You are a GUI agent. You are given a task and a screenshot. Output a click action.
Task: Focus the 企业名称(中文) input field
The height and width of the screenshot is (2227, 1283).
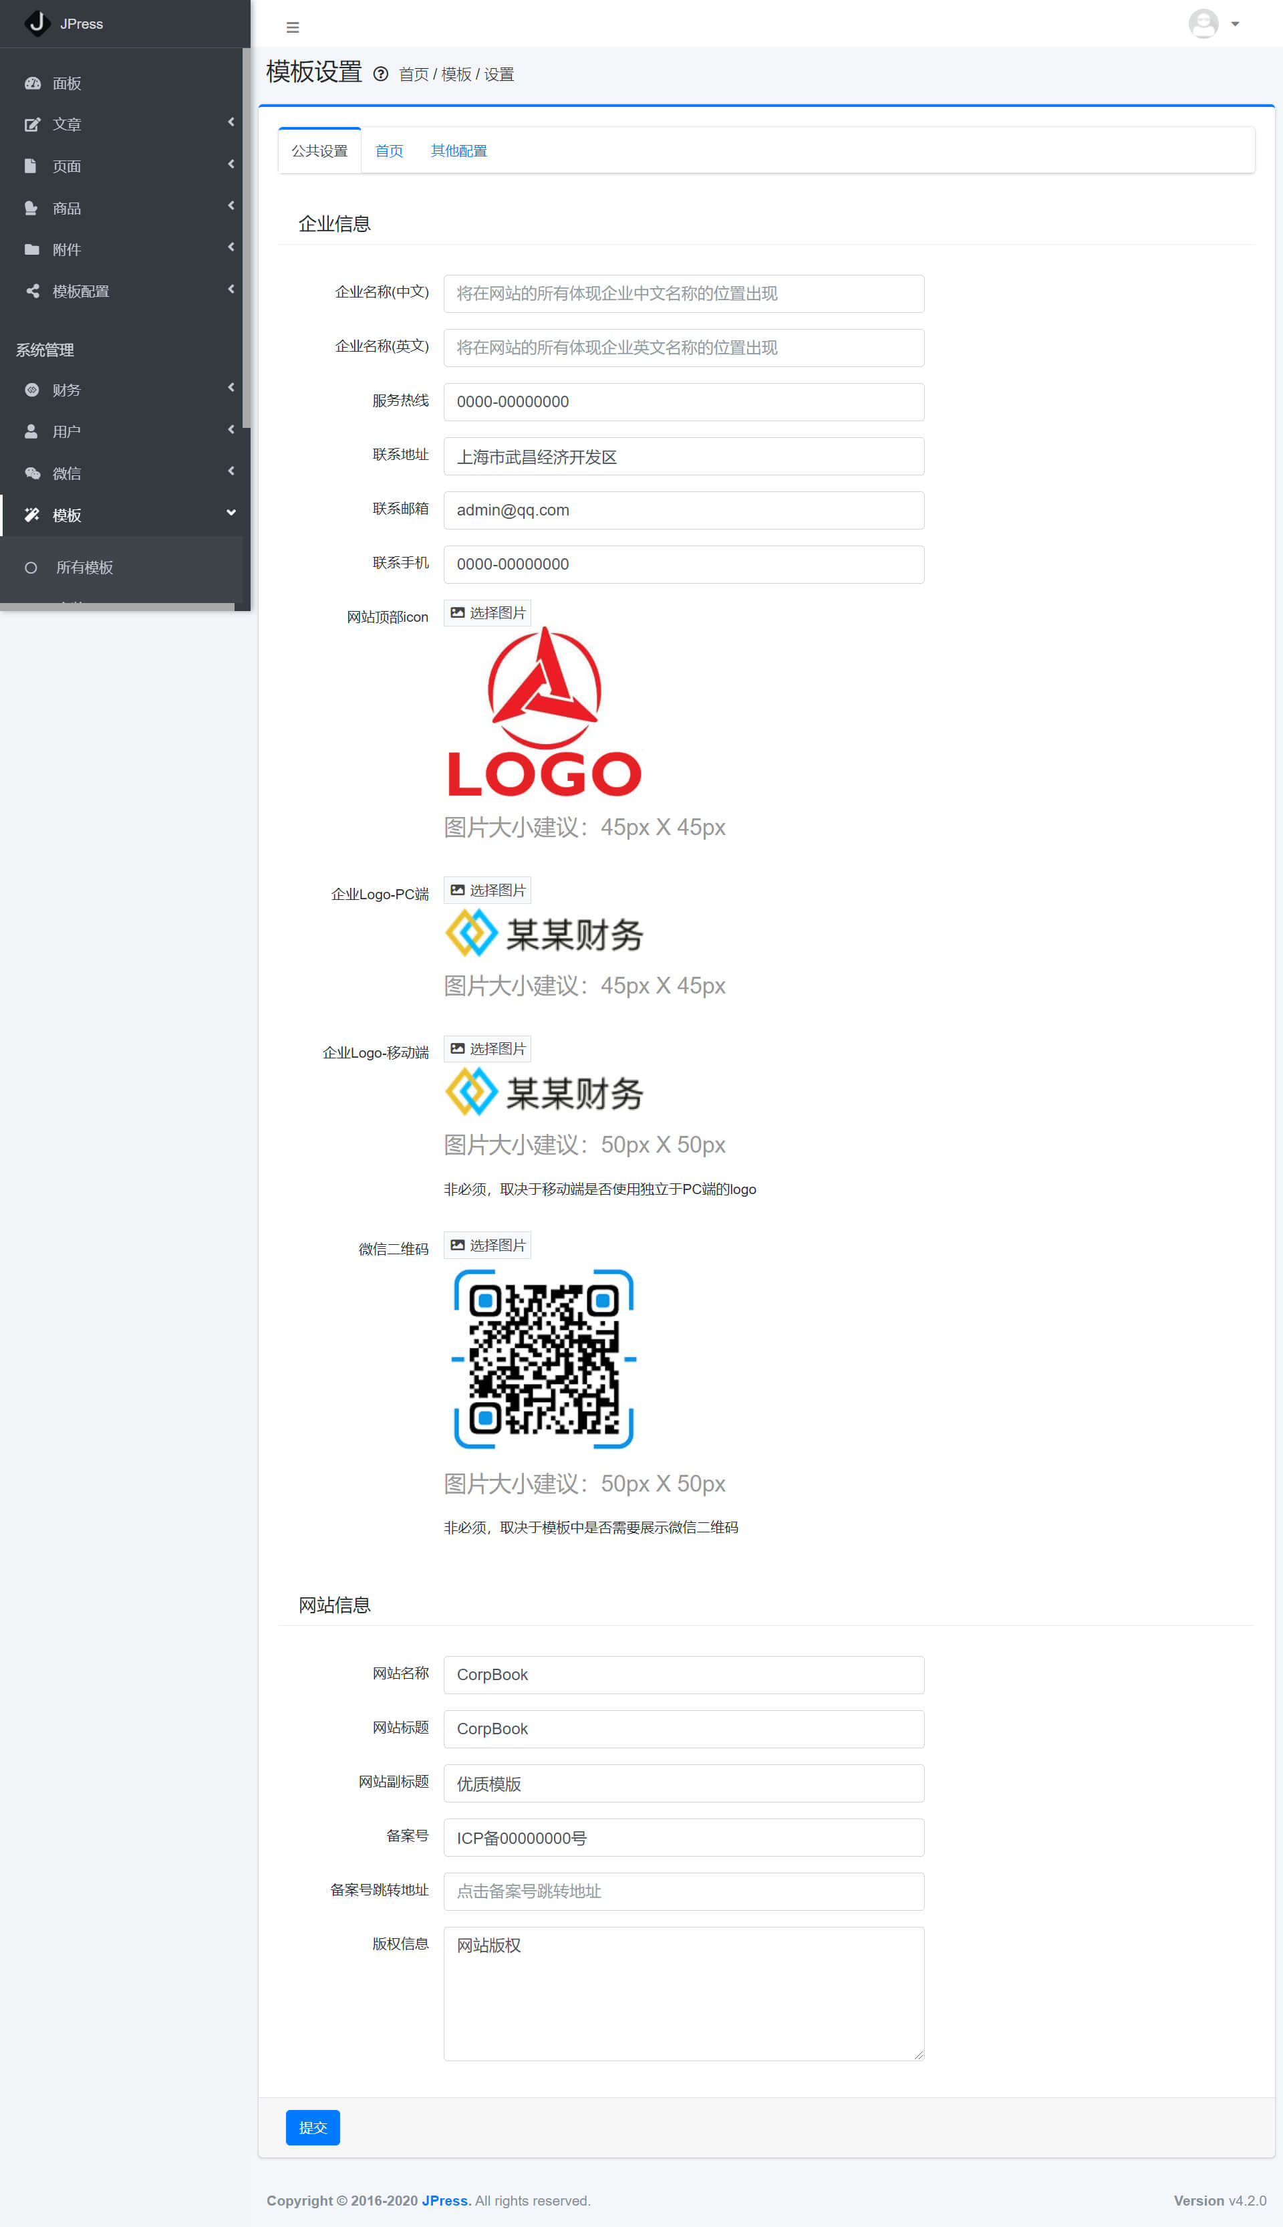684,294
